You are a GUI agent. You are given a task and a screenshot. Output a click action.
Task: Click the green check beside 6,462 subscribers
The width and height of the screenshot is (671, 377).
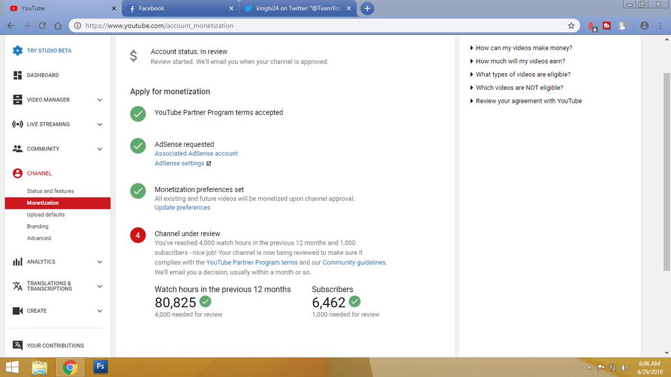(355, 302)
